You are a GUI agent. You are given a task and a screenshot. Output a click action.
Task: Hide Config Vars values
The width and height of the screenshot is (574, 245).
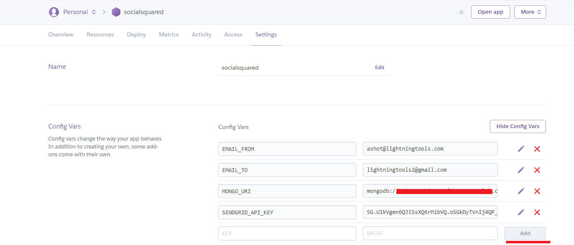pos(518,126)
